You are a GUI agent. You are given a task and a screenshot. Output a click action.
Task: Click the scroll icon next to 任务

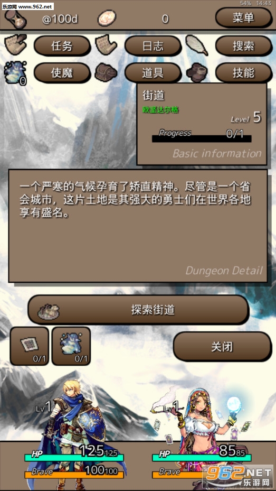[x=15, y=45]
